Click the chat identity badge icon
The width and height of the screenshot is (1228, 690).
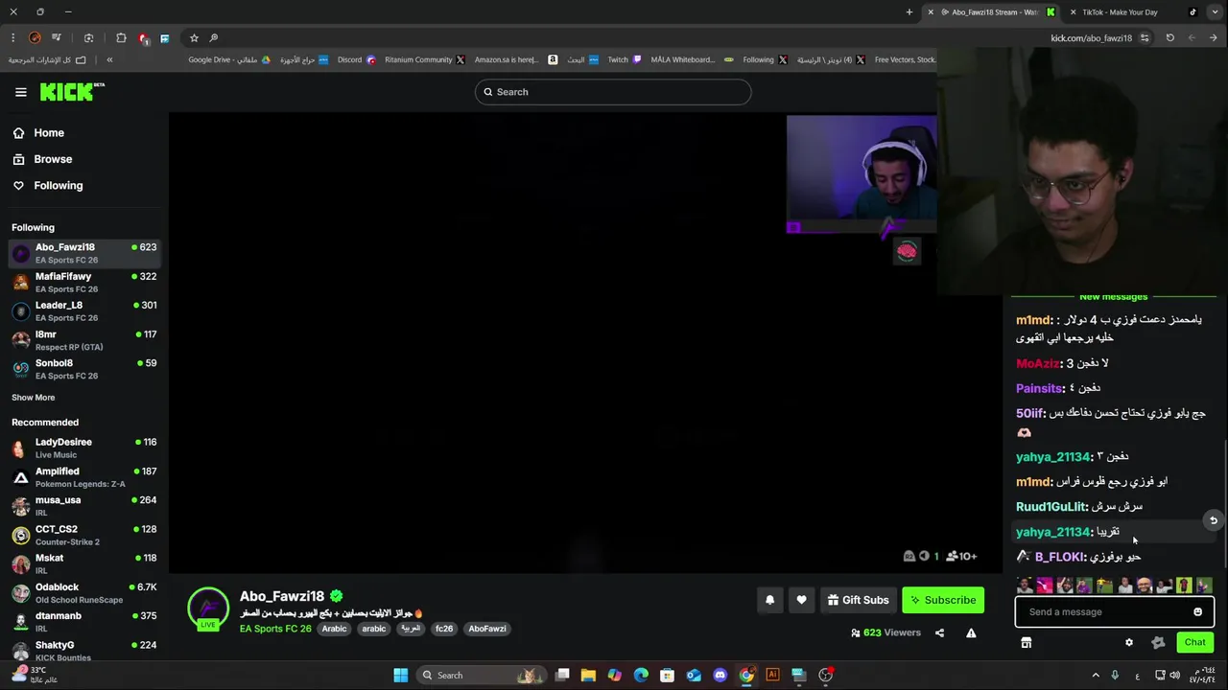tap(1158, 642)
